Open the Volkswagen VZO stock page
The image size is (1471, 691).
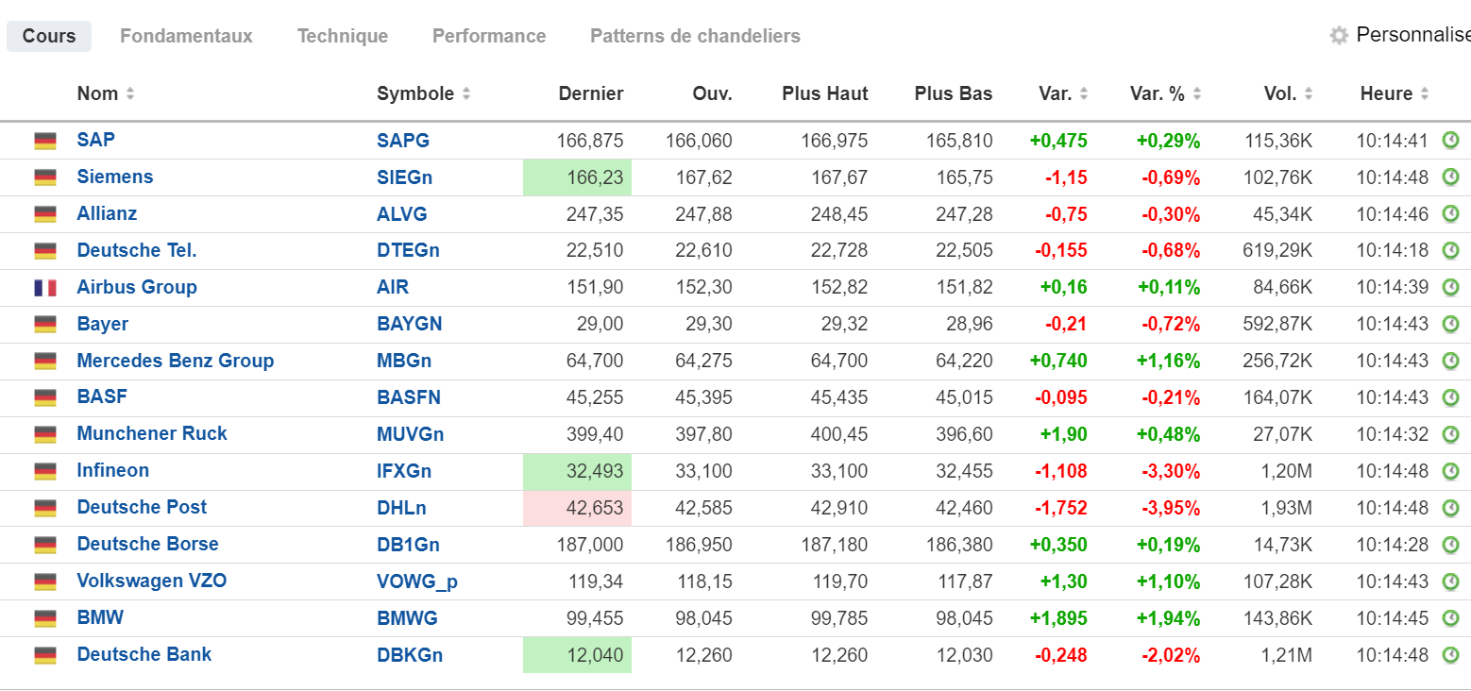(152, 581)
